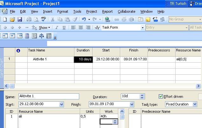Click the Spelling check icon
Image resolution: width=202 pixels, height=128 pixels.
pyautogui.click(x=44, y=19)
